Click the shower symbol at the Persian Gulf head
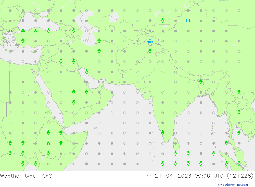Viewport: 255px width, 187px height. (86, 71)
